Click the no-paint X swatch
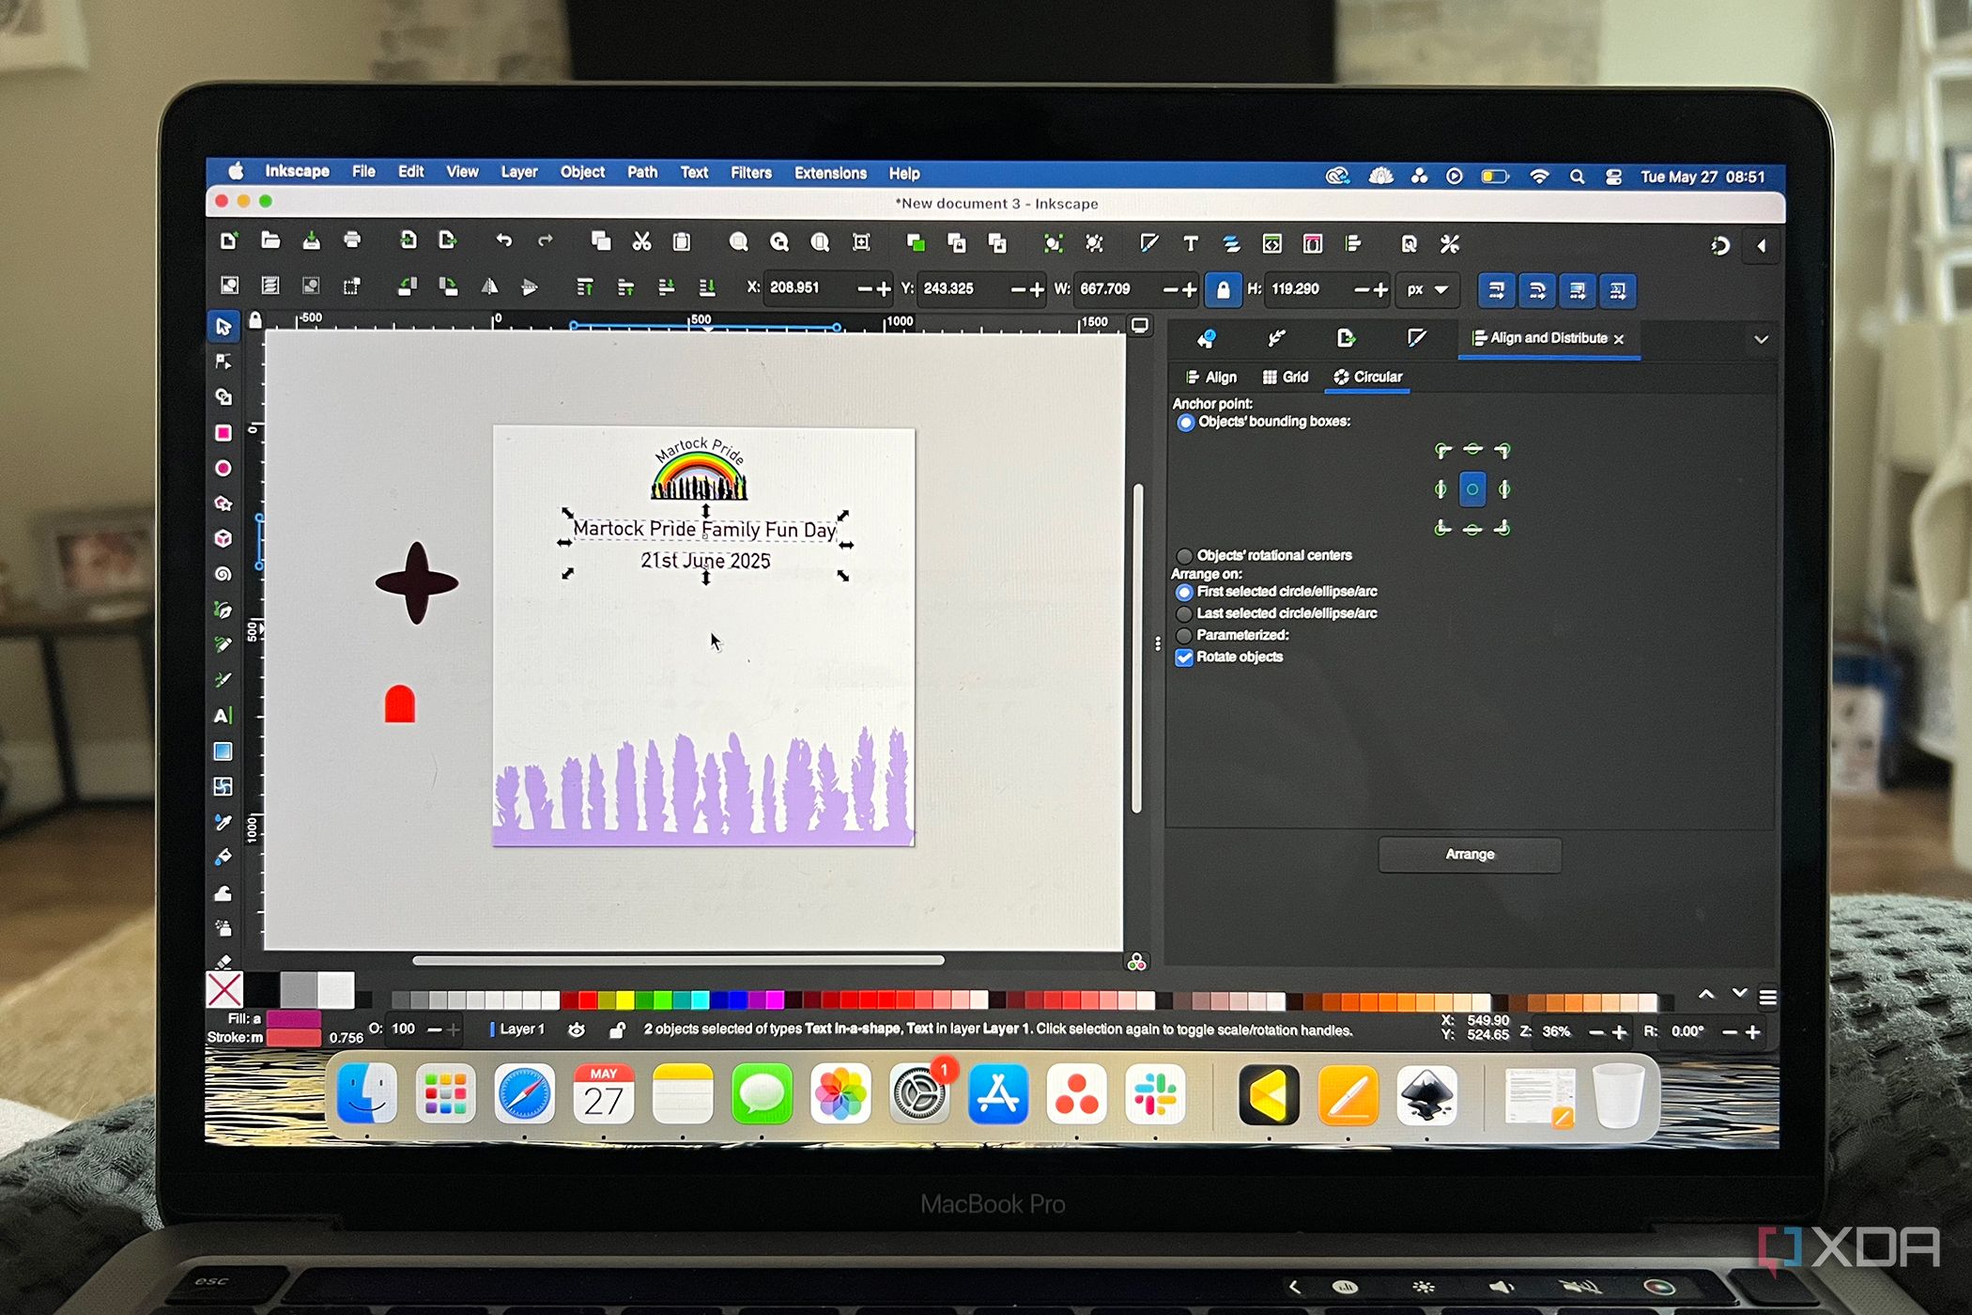 coord(224,990)
